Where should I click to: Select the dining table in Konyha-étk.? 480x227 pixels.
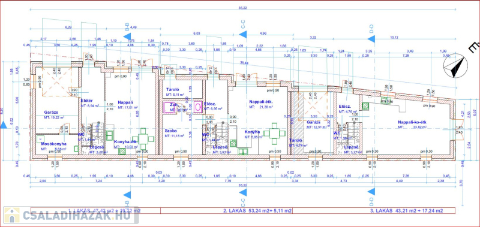point(143,139)
